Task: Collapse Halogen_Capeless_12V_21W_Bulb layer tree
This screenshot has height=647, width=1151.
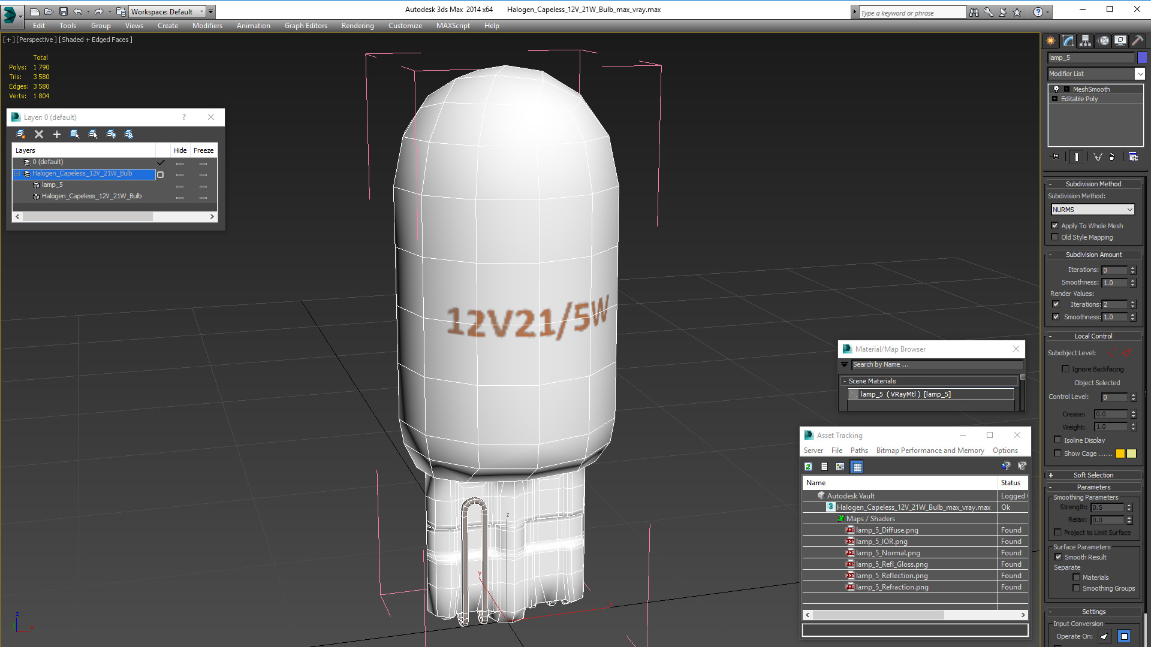Action: pos(17,174)
